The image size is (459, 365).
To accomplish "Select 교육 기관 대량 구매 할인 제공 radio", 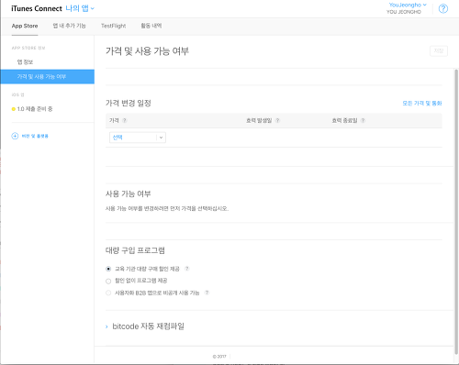I will pos(108,269).
